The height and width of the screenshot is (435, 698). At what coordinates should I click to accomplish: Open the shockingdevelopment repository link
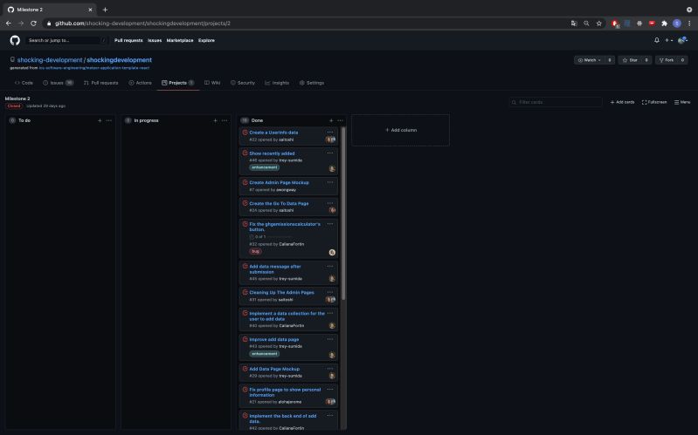[120, 60]
